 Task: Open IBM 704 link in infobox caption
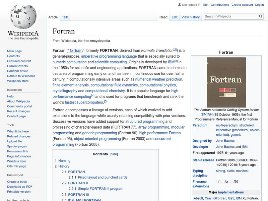coord(206,115)
